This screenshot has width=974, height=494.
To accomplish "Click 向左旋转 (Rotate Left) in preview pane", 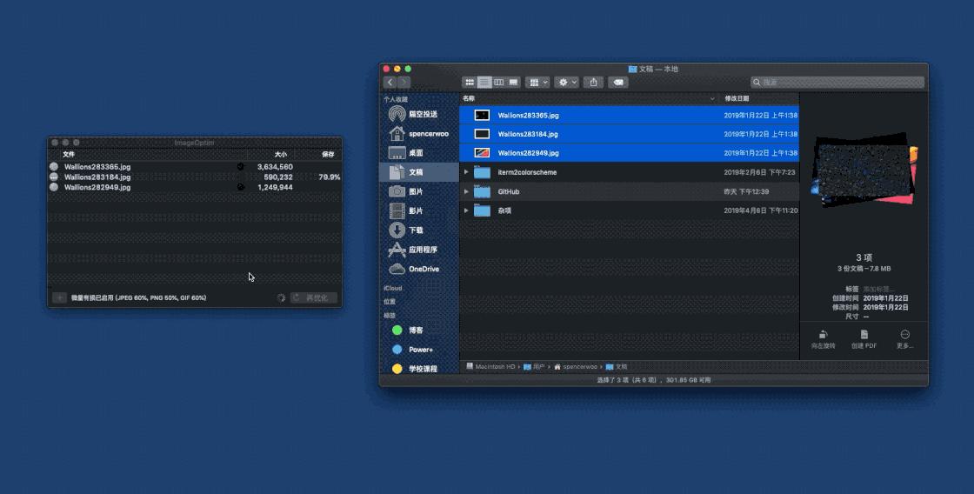I will [x=823, y=339].
